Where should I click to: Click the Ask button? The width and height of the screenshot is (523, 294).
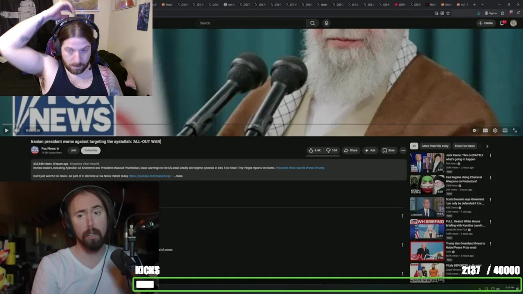click(x=370, y=150)
